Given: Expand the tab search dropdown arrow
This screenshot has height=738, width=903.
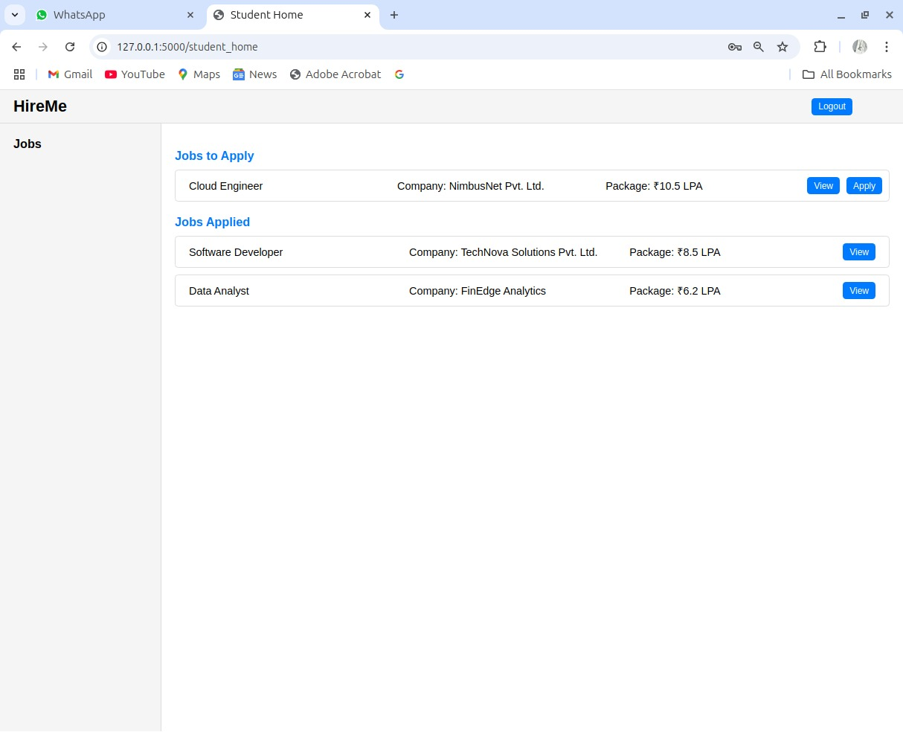Looking at the screenshot, I should [x=14, y=15].
